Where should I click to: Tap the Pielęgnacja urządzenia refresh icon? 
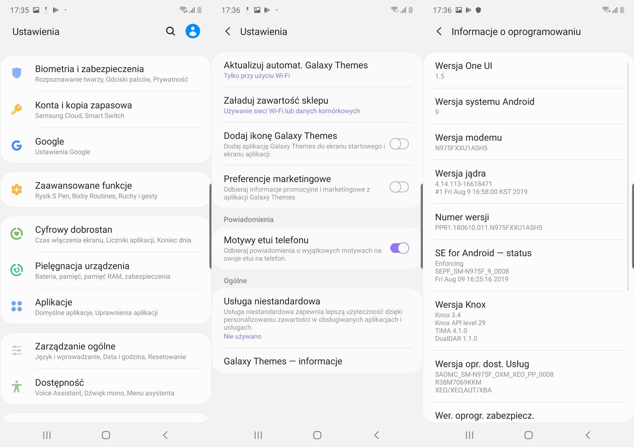pyautogui.click(x=16, y=270)
